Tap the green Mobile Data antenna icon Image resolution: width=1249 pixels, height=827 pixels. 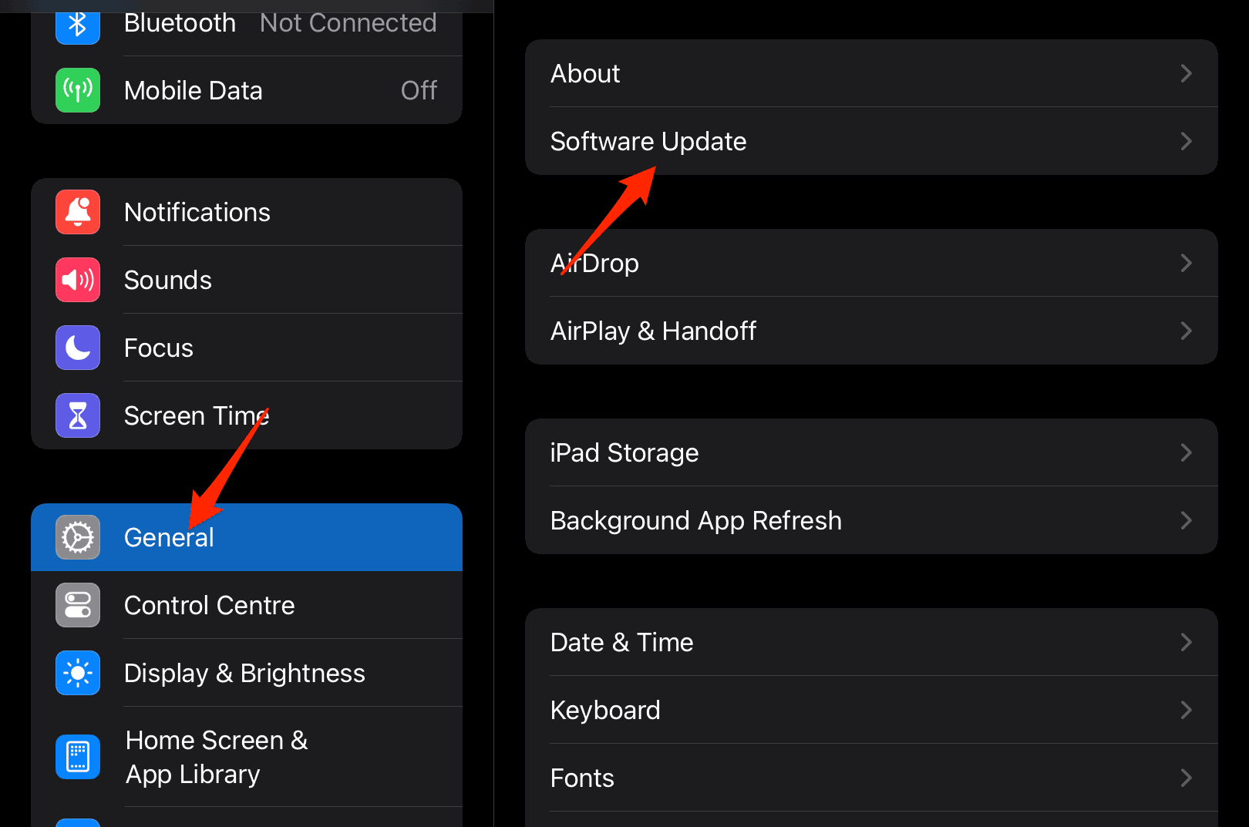[78, 90]
